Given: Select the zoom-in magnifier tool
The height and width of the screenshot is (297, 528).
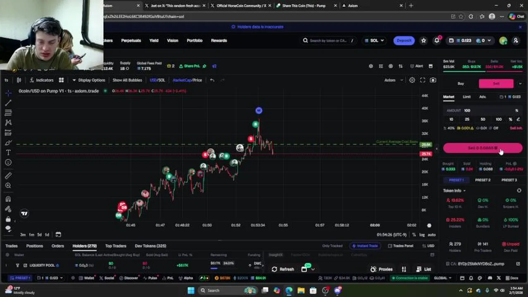Looking at the screenshot, I should (x=8, y=186).
